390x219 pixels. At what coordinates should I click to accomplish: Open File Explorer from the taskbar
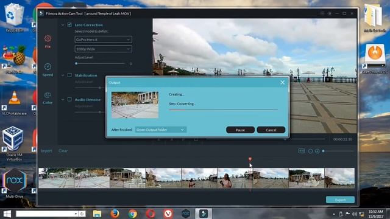click(x=97, y=214)
